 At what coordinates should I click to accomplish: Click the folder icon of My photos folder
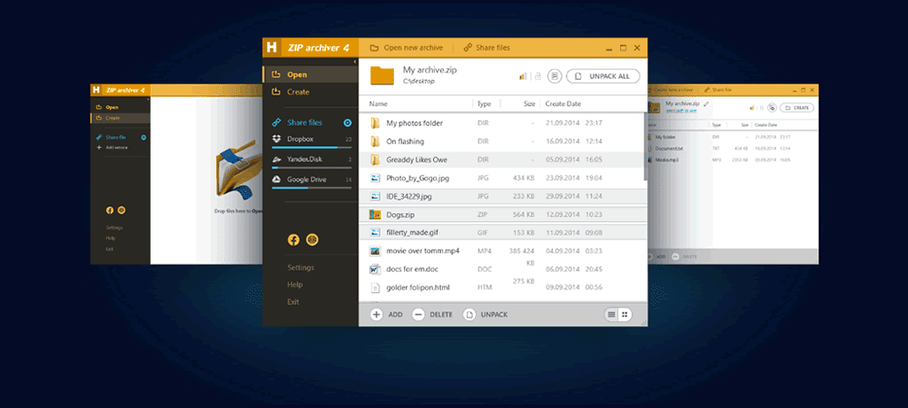click(375, 123)
